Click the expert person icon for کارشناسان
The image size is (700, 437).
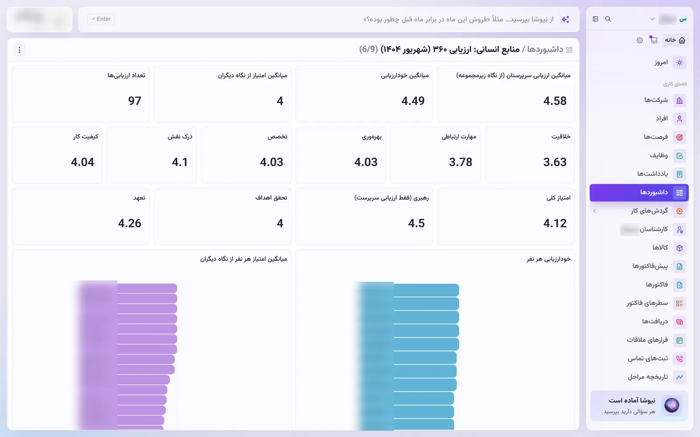[679, 229]
